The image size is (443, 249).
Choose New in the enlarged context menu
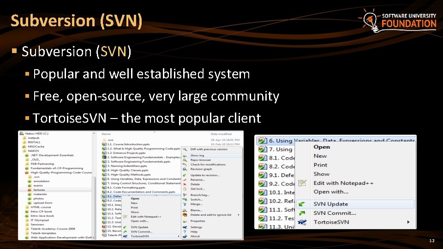point(320,156)
